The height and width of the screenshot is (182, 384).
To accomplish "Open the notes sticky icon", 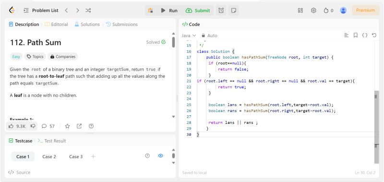I will tap(234, 10).
